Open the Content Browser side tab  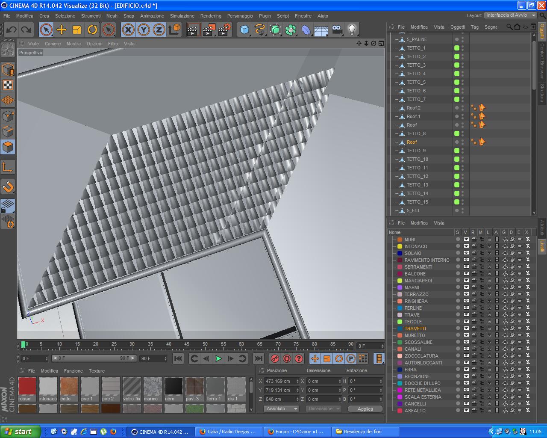[542, 60]
